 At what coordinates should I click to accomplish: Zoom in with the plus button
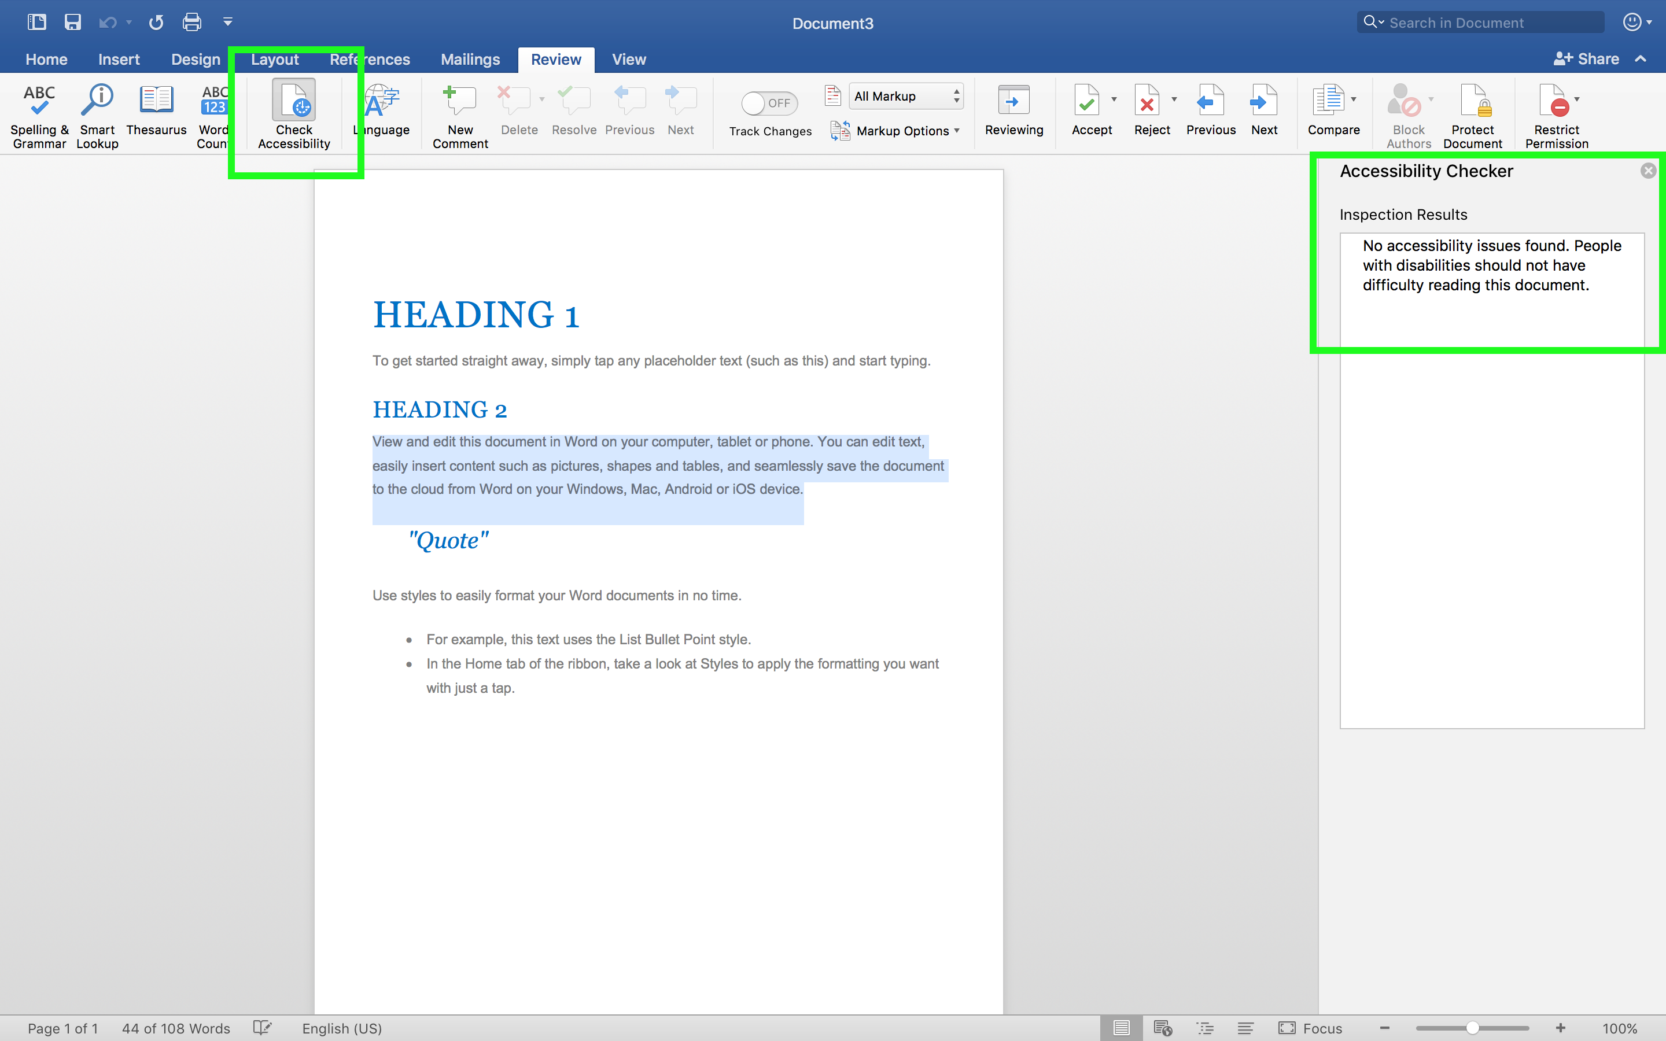(x=1561, y=1028)
